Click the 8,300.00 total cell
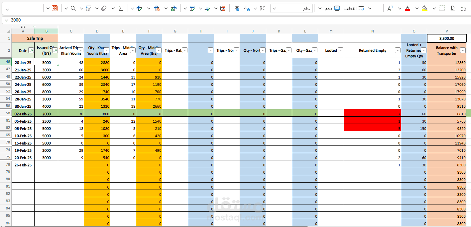Viewport: 471px width, 227px height. (447, 38)
